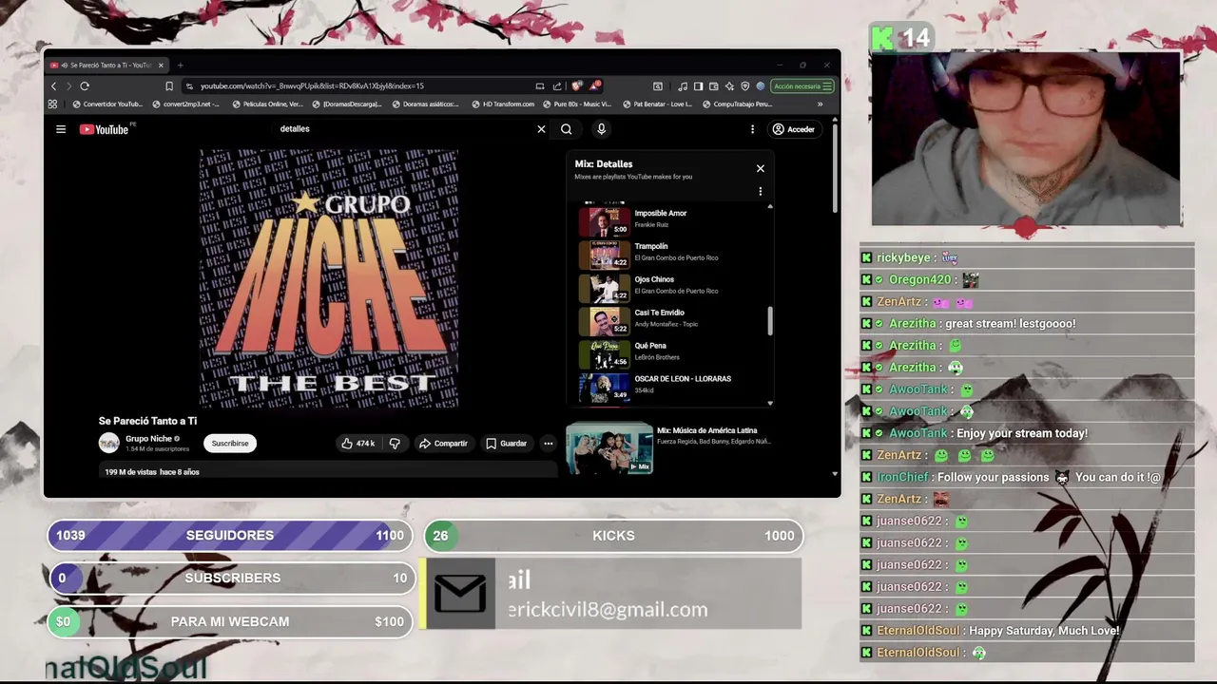Play 'Trampolín' from the mix playlist
1217x684 pixels.
pyautogui.click(x=671, y=256)
